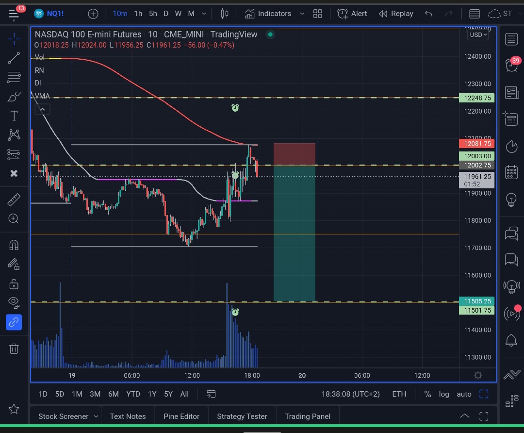
Task: Switch to the weekly W timeframe
Action: 178,14
